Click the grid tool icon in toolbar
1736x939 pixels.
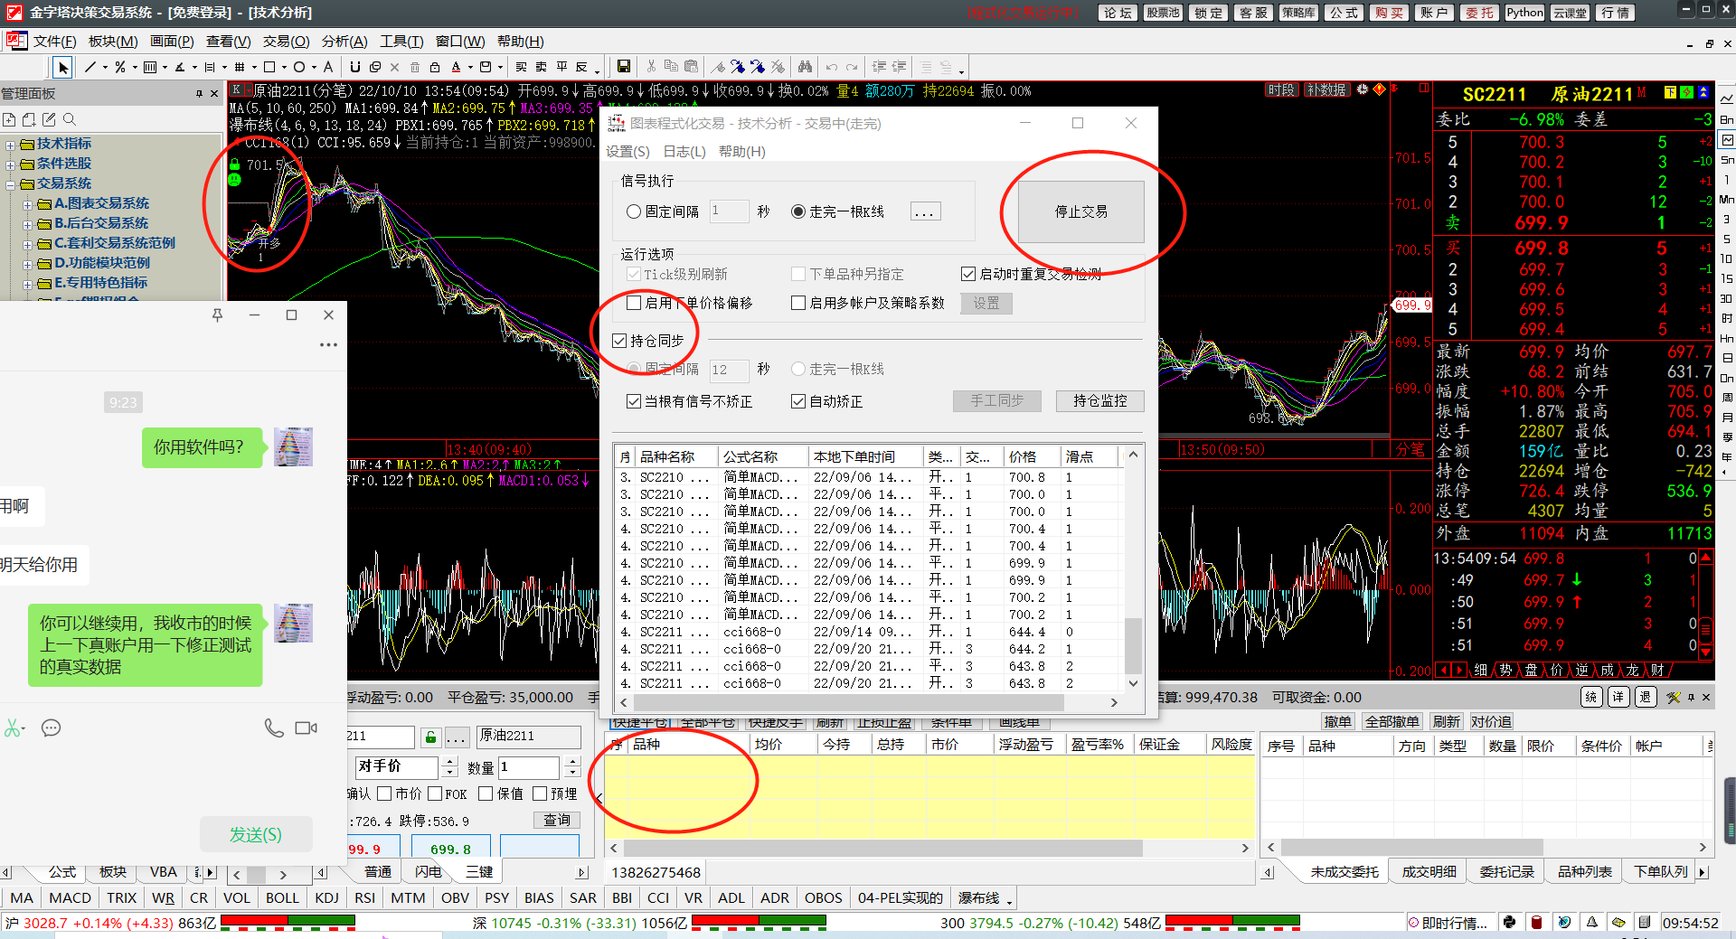click(x=240, y=67)
